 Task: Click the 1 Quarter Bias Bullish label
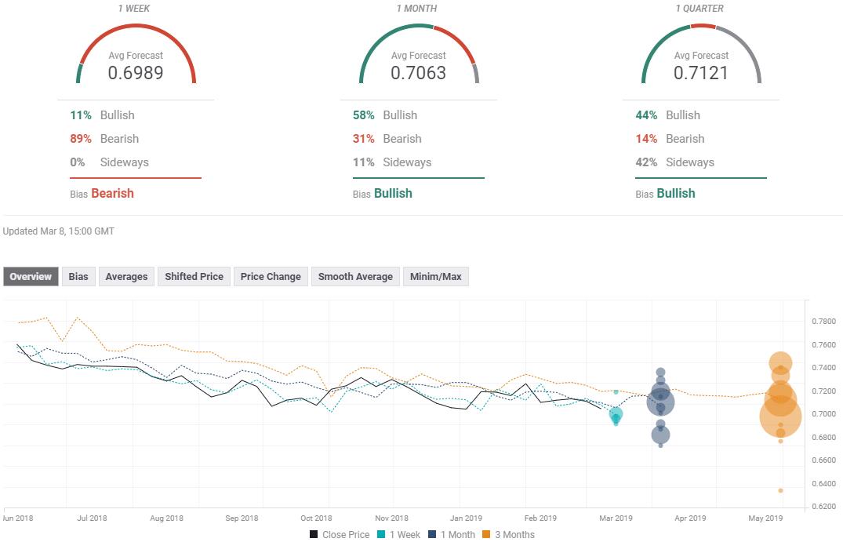[666, 194]
